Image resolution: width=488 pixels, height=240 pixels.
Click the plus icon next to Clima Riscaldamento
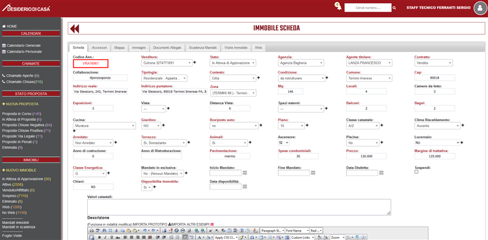[463, 126]
